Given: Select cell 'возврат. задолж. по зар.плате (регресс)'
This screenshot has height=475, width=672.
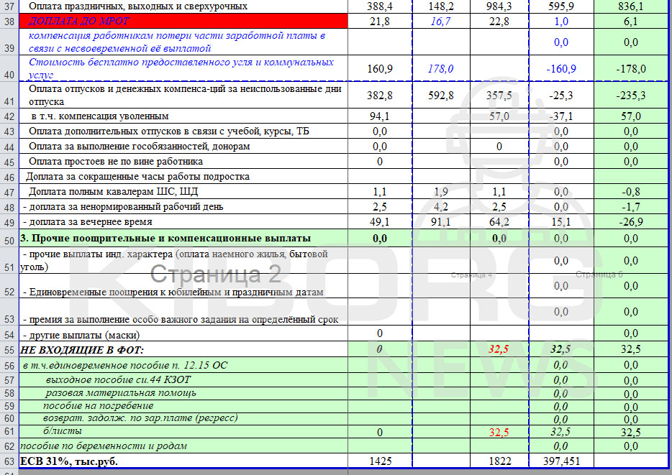Looking at the screenshot, I should point(183,418).
